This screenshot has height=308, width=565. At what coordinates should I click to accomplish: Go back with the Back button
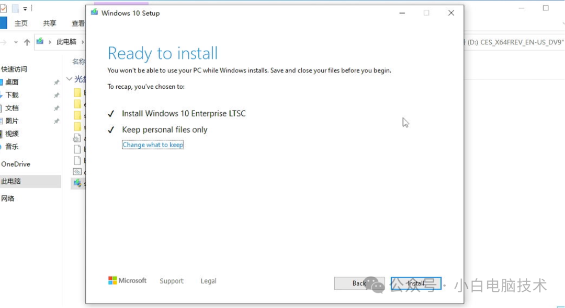[359, 283]
